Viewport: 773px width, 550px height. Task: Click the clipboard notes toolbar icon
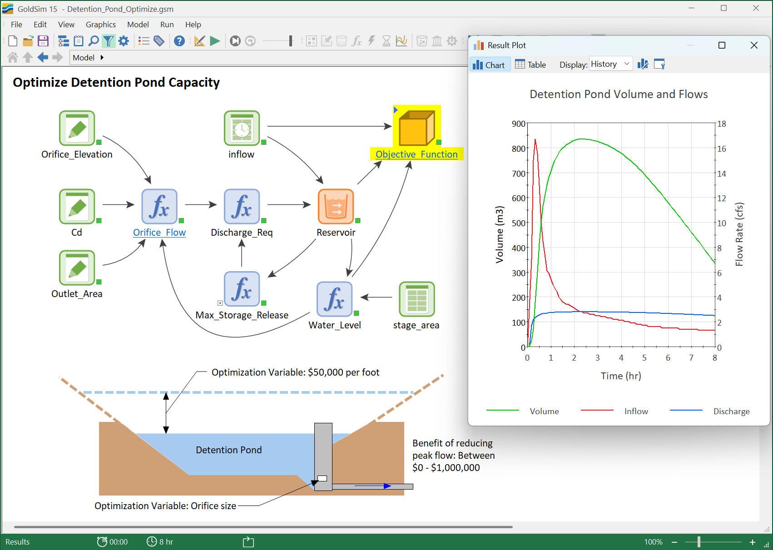tap(79, 41)
